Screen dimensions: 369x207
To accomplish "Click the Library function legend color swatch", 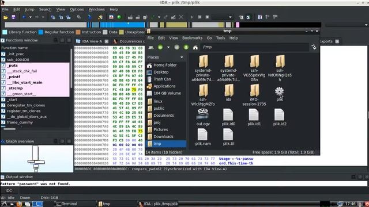I will (5, 32).
